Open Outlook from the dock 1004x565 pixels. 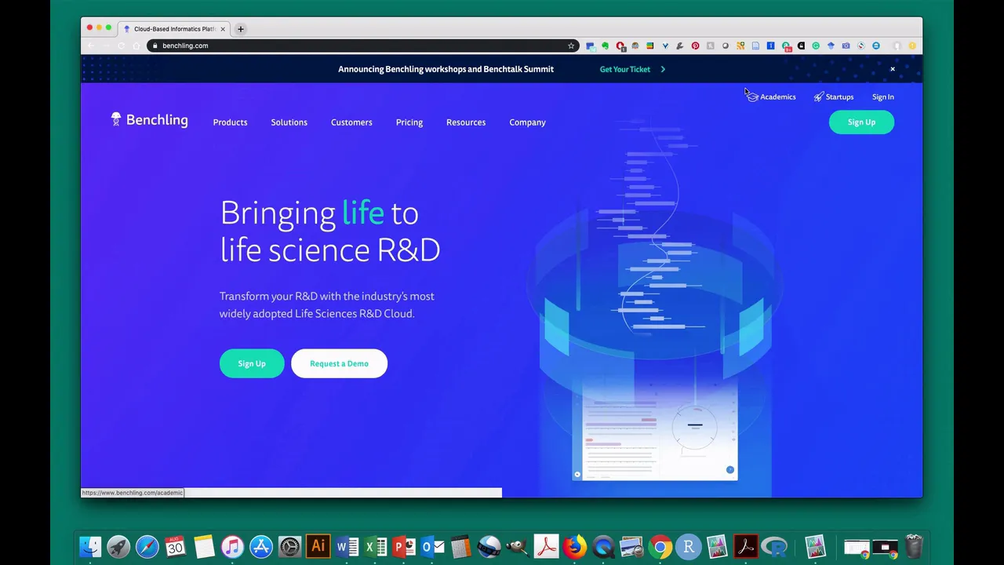pos(432,546)
